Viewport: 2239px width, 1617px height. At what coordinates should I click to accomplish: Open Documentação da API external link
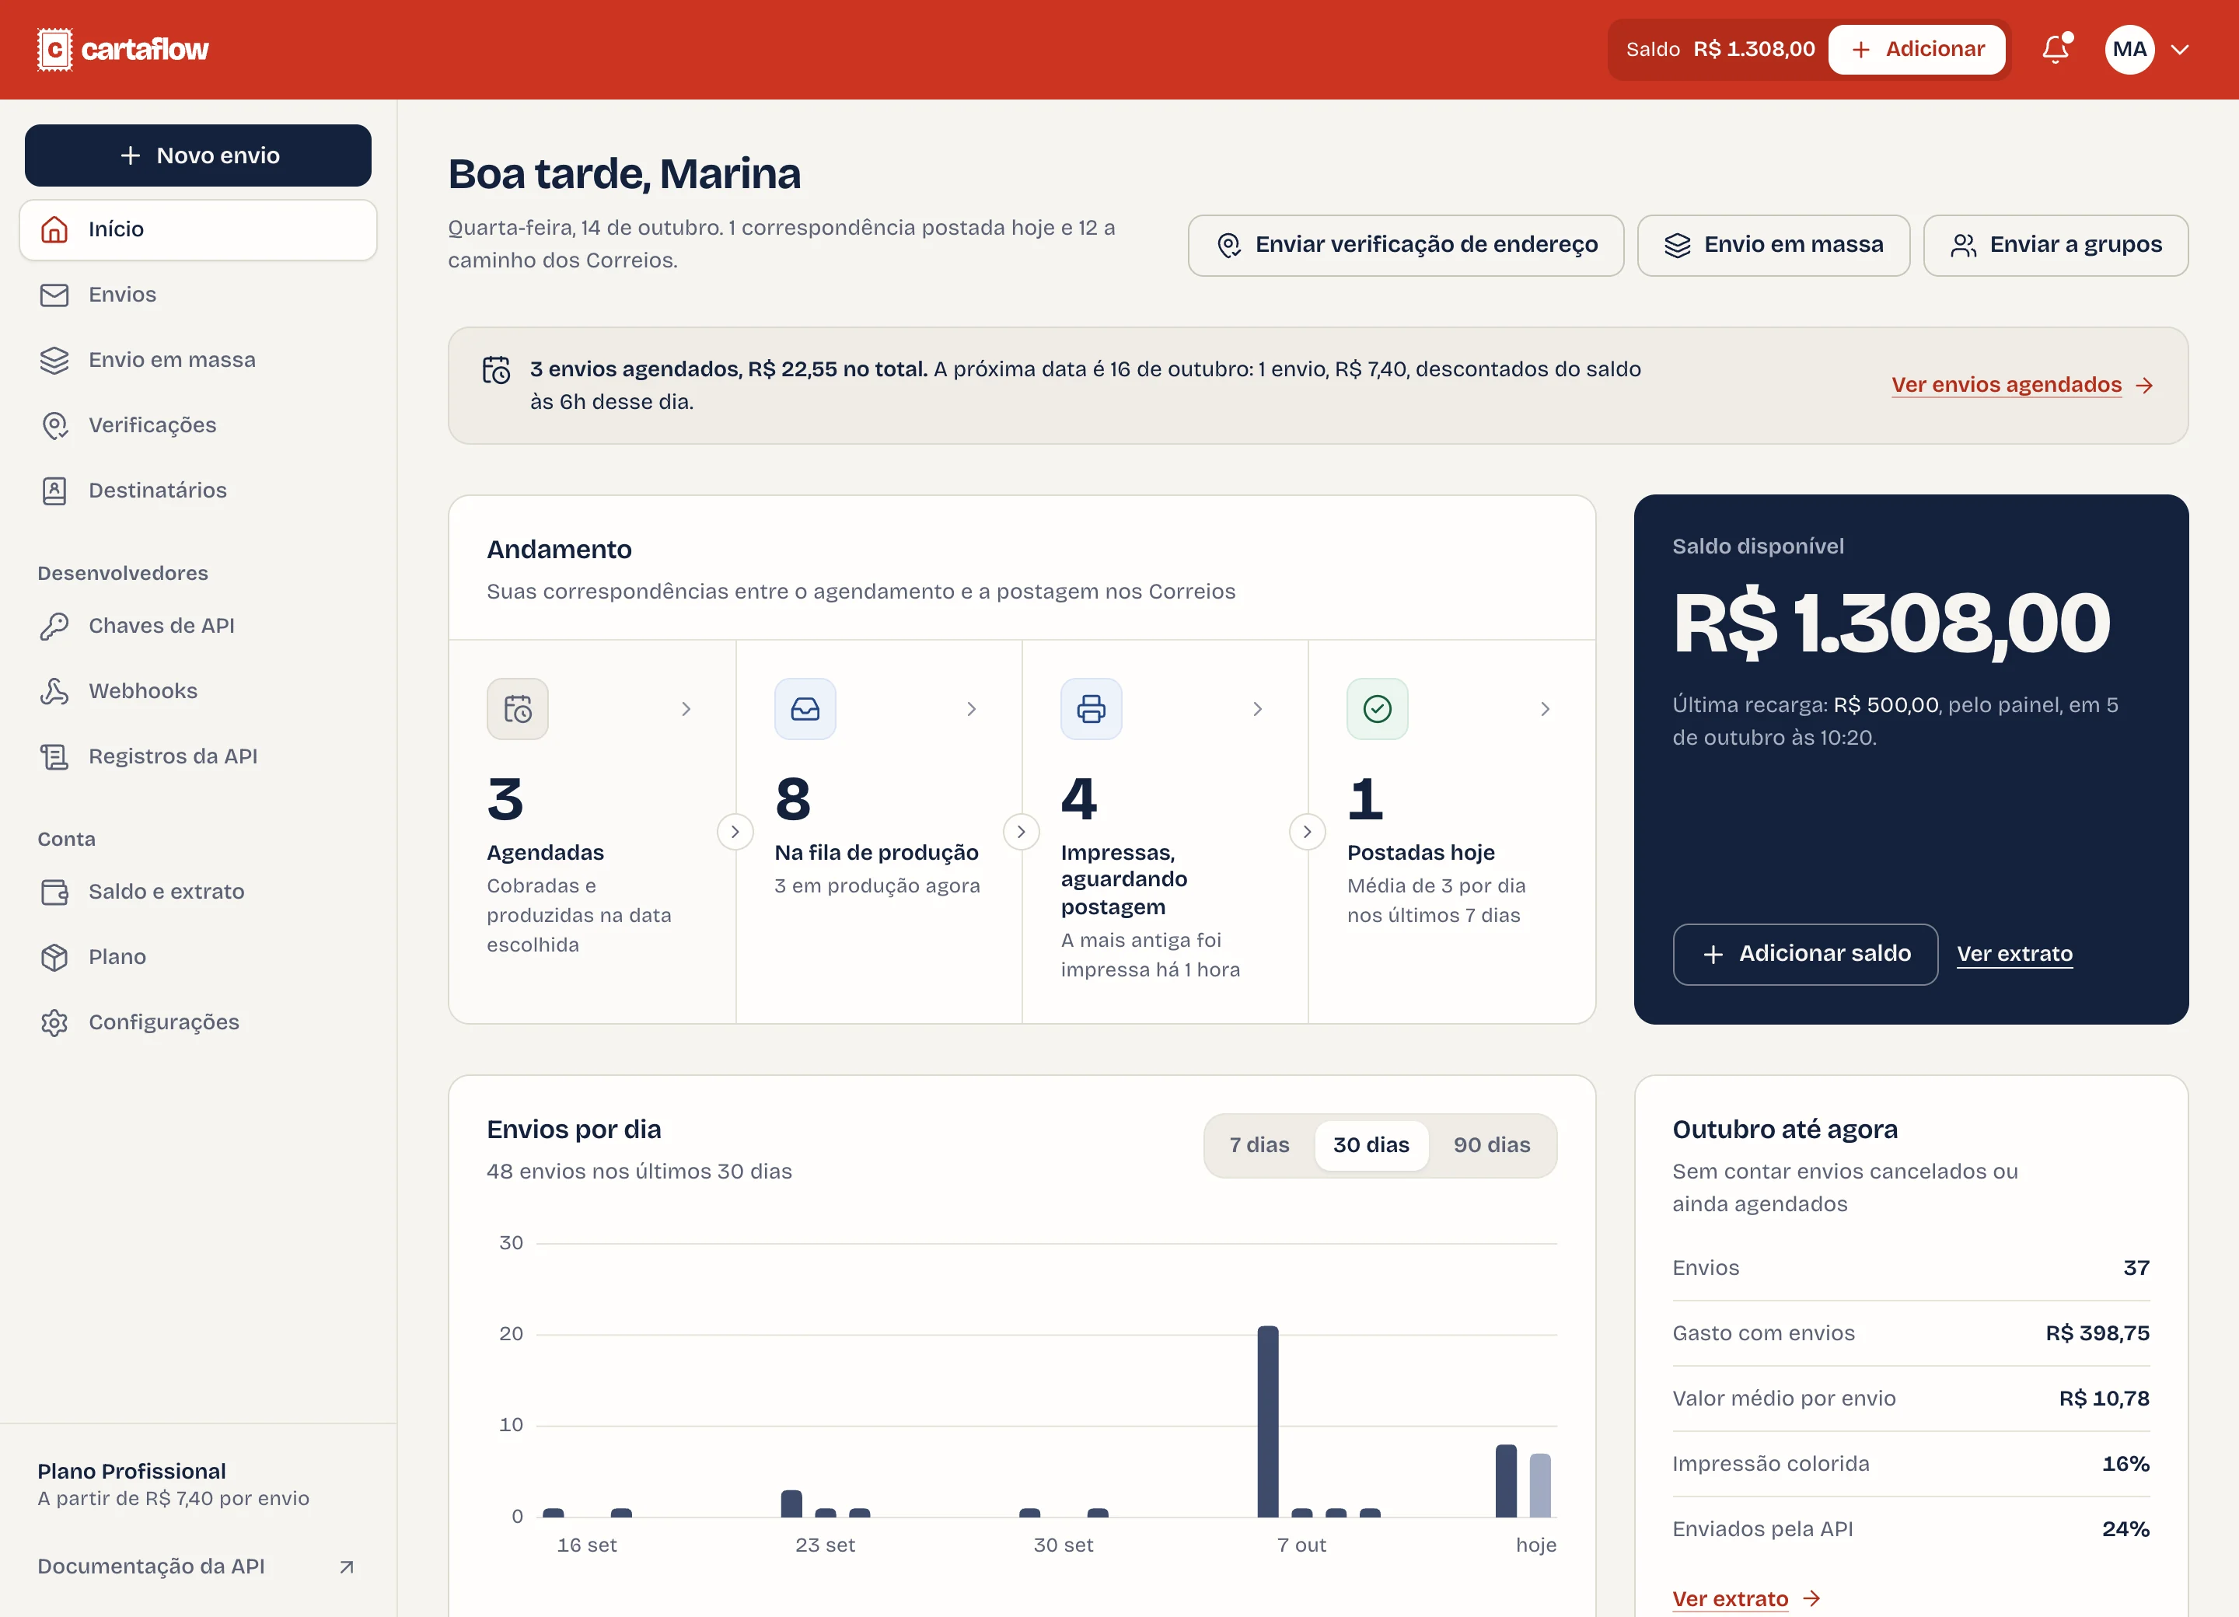click(x=197, y=1566)
